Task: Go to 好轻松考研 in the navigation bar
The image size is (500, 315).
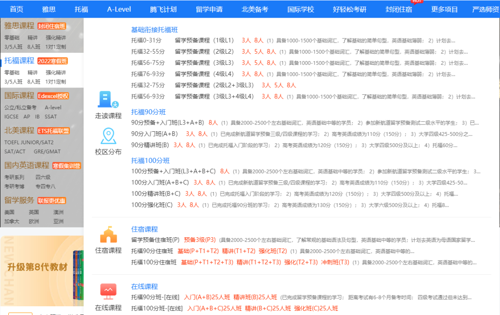Action: pyautogui.click(x=350, y=9)
